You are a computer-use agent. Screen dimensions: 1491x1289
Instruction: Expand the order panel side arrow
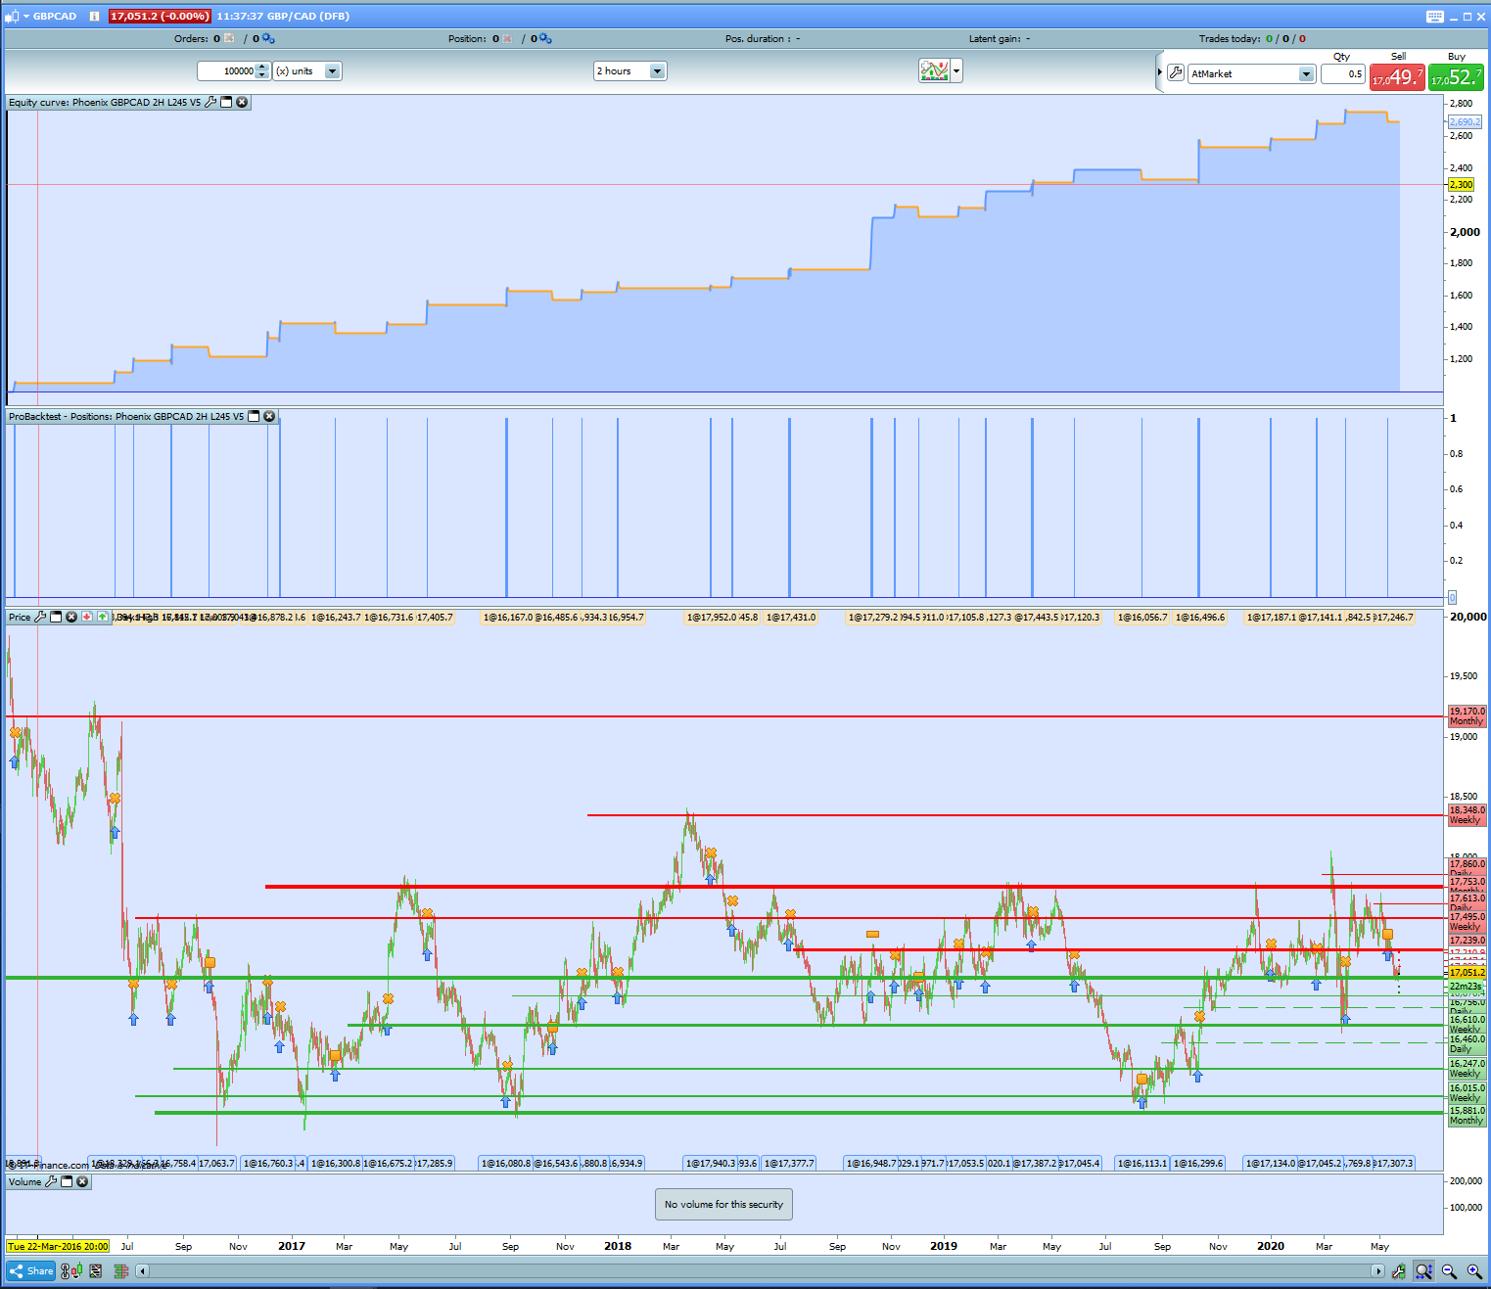pos(1160,72)
